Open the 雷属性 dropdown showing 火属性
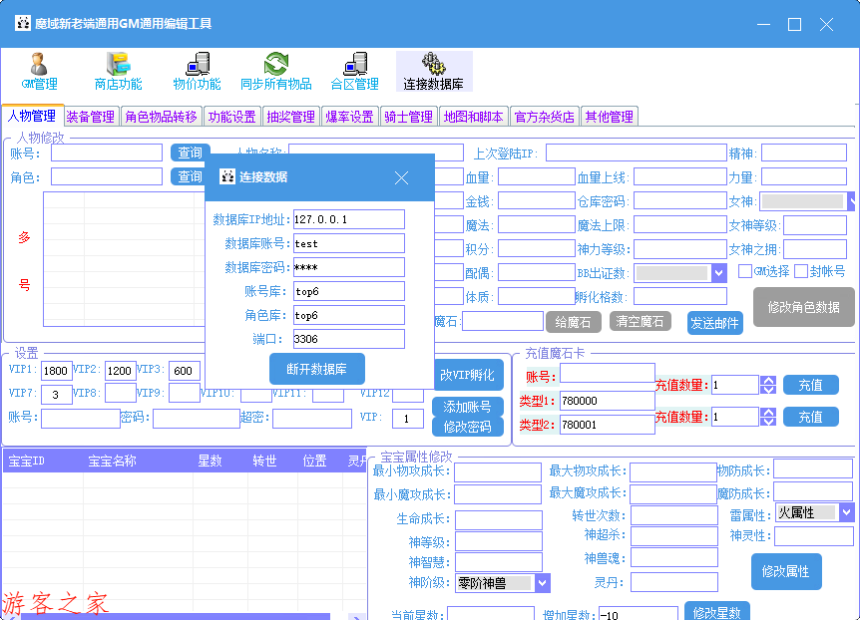 coord(846,512)
